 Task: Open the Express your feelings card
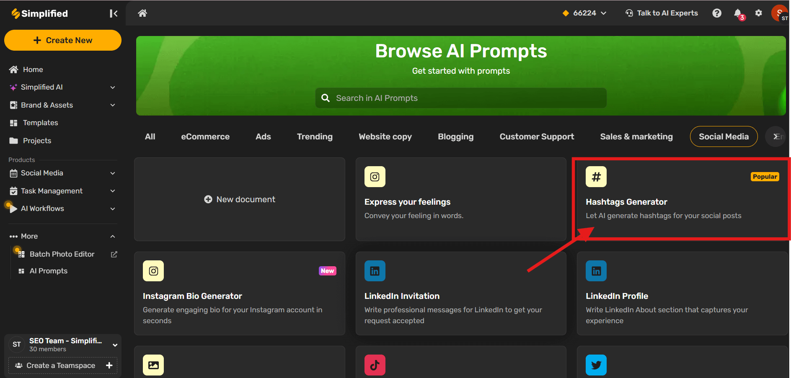click(x=461, y=199)
